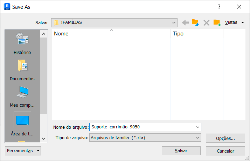Expand the Tipo de arquivo combo box
This screenshot has width=250, height=161.
tap(198, 138)
